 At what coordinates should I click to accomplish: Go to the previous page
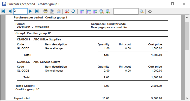10,11
